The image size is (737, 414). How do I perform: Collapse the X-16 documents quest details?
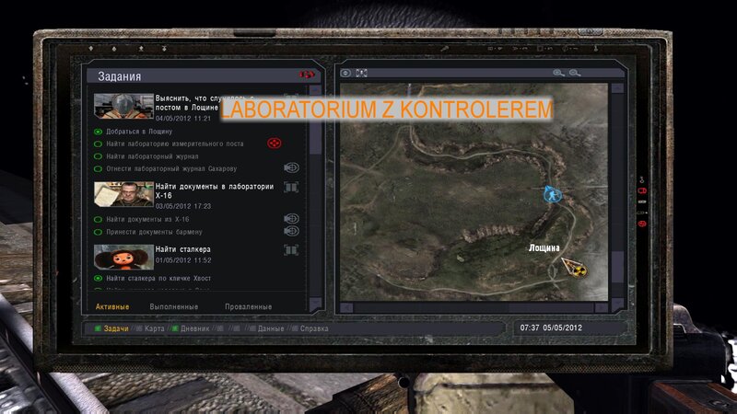292,187
